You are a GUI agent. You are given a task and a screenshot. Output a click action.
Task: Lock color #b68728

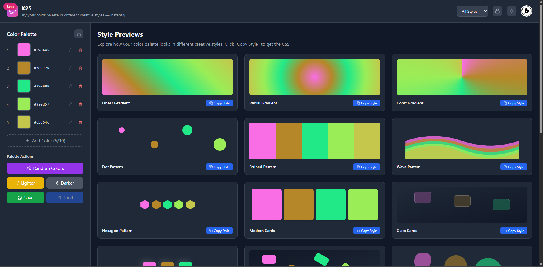pos(71,68)
